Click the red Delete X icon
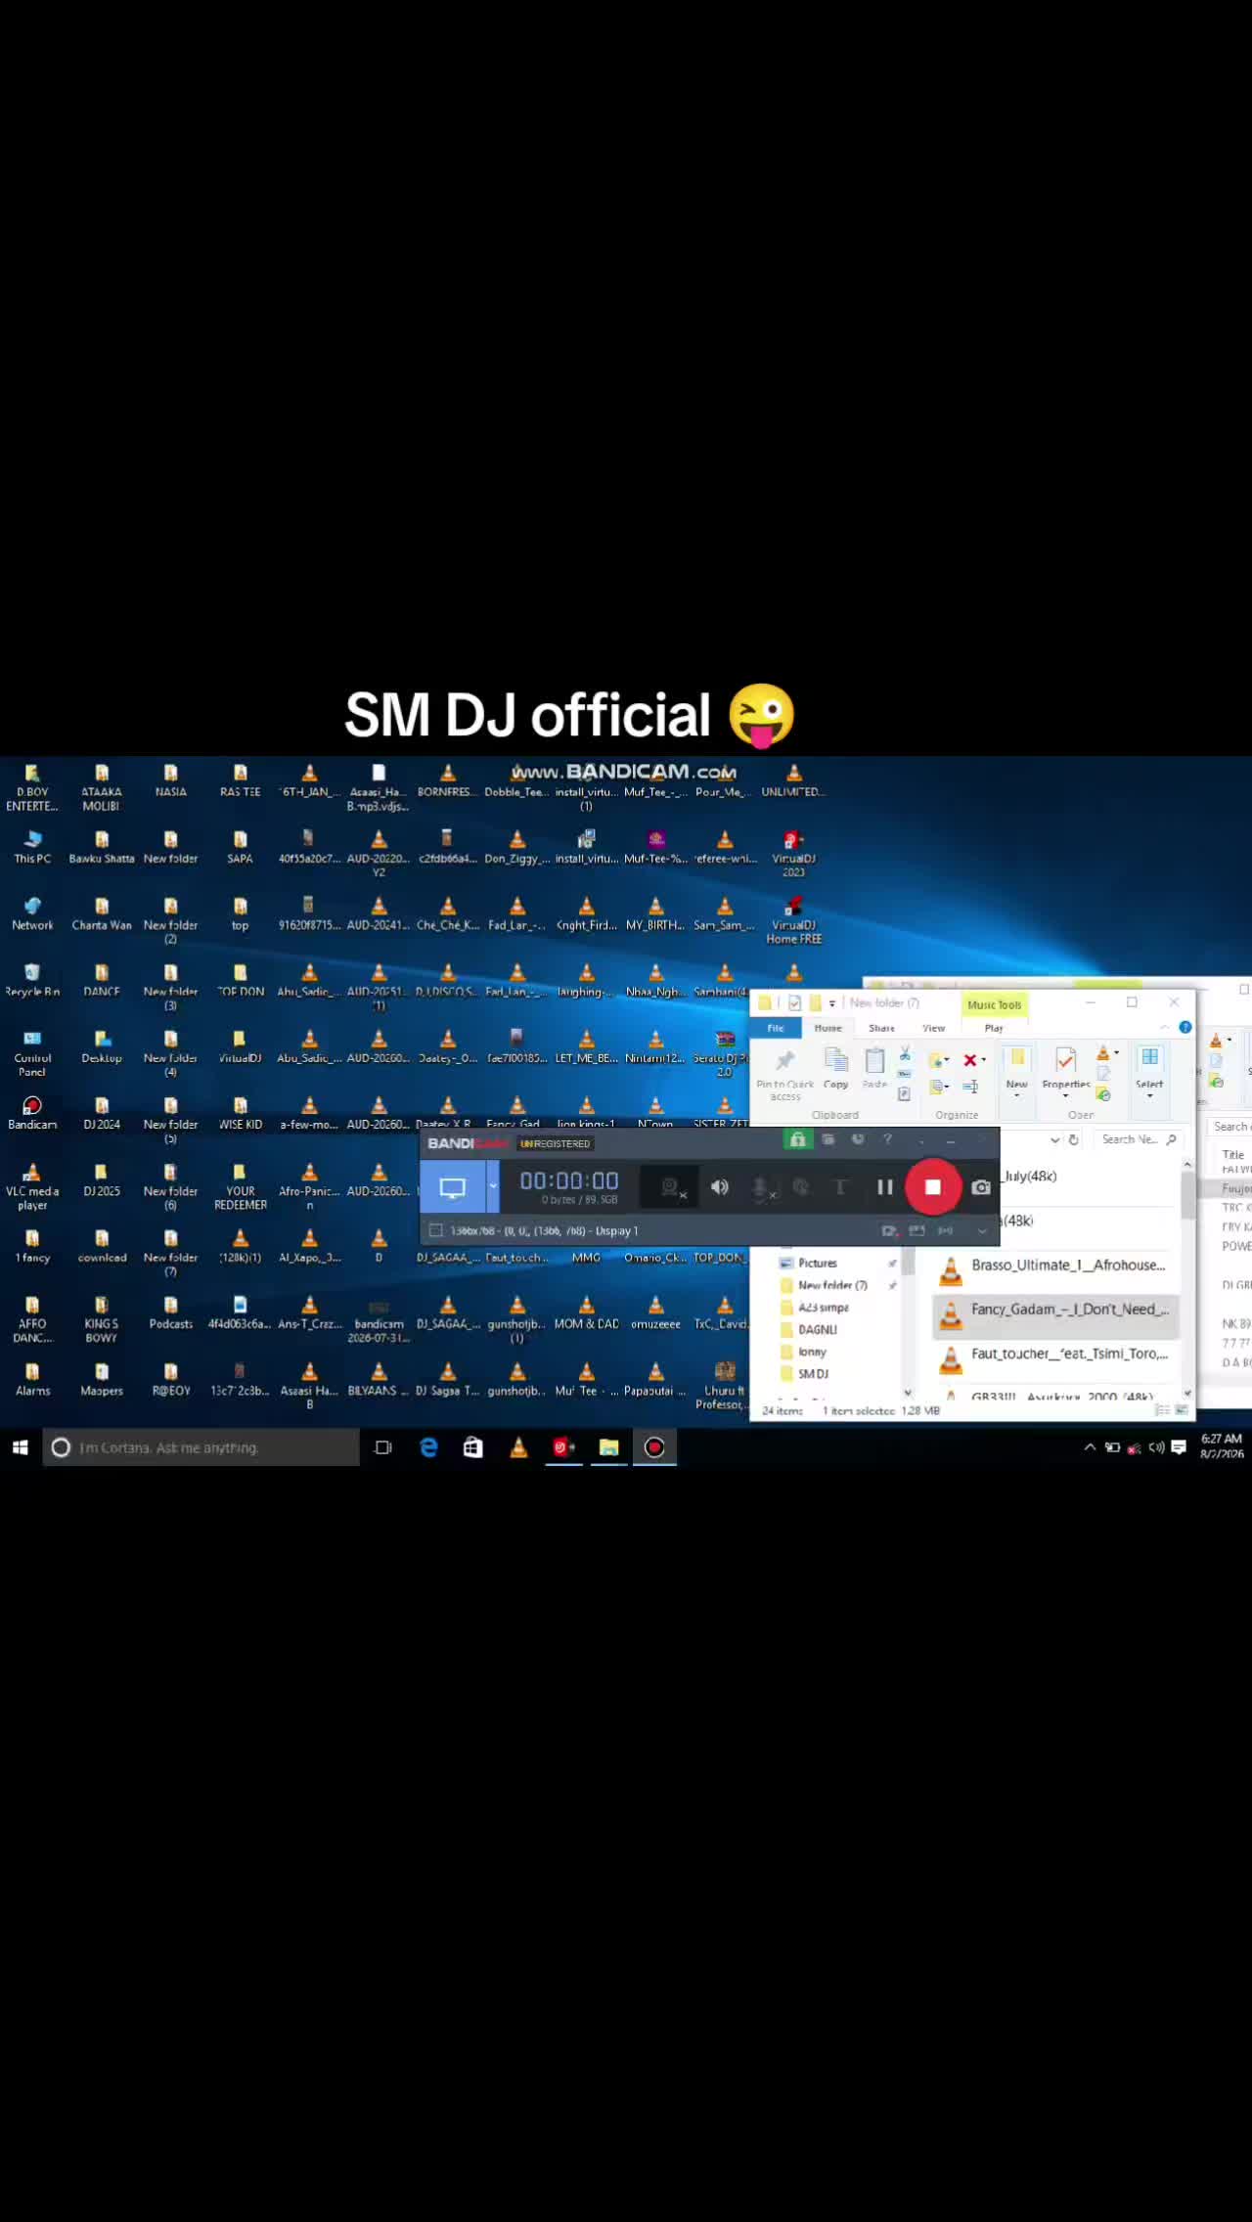Image resolution: width=1252 pixels, height=2222 pixels. [969, 1060]
